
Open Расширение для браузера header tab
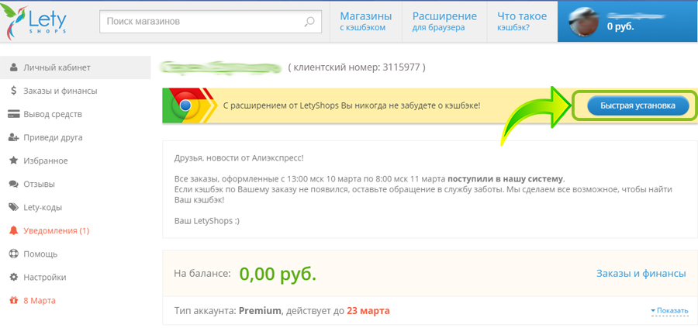[444, 22]
